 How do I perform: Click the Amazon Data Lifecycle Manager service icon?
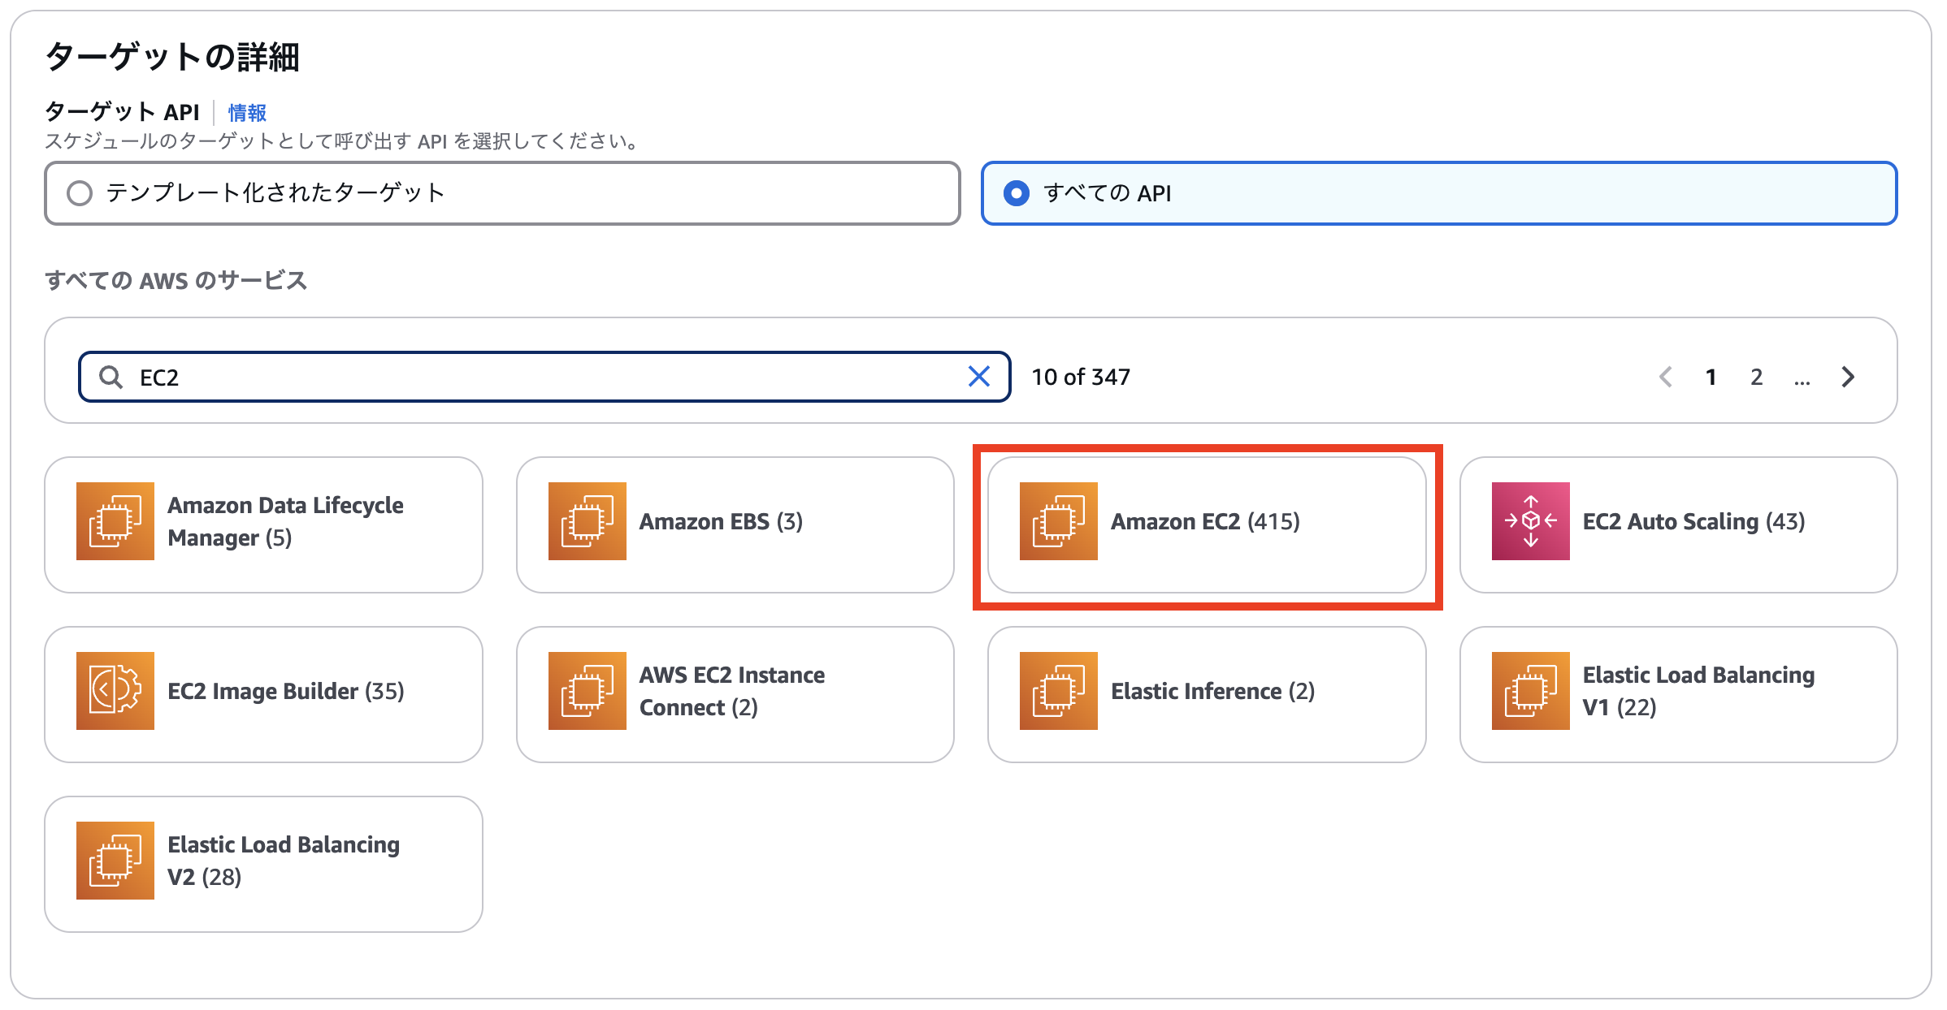(x=115, y=521)
